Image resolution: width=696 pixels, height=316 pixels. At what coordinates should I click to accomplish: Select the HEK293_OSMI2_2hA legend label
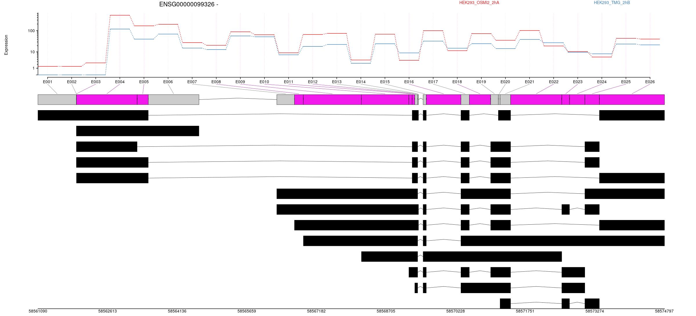(479, 3)
